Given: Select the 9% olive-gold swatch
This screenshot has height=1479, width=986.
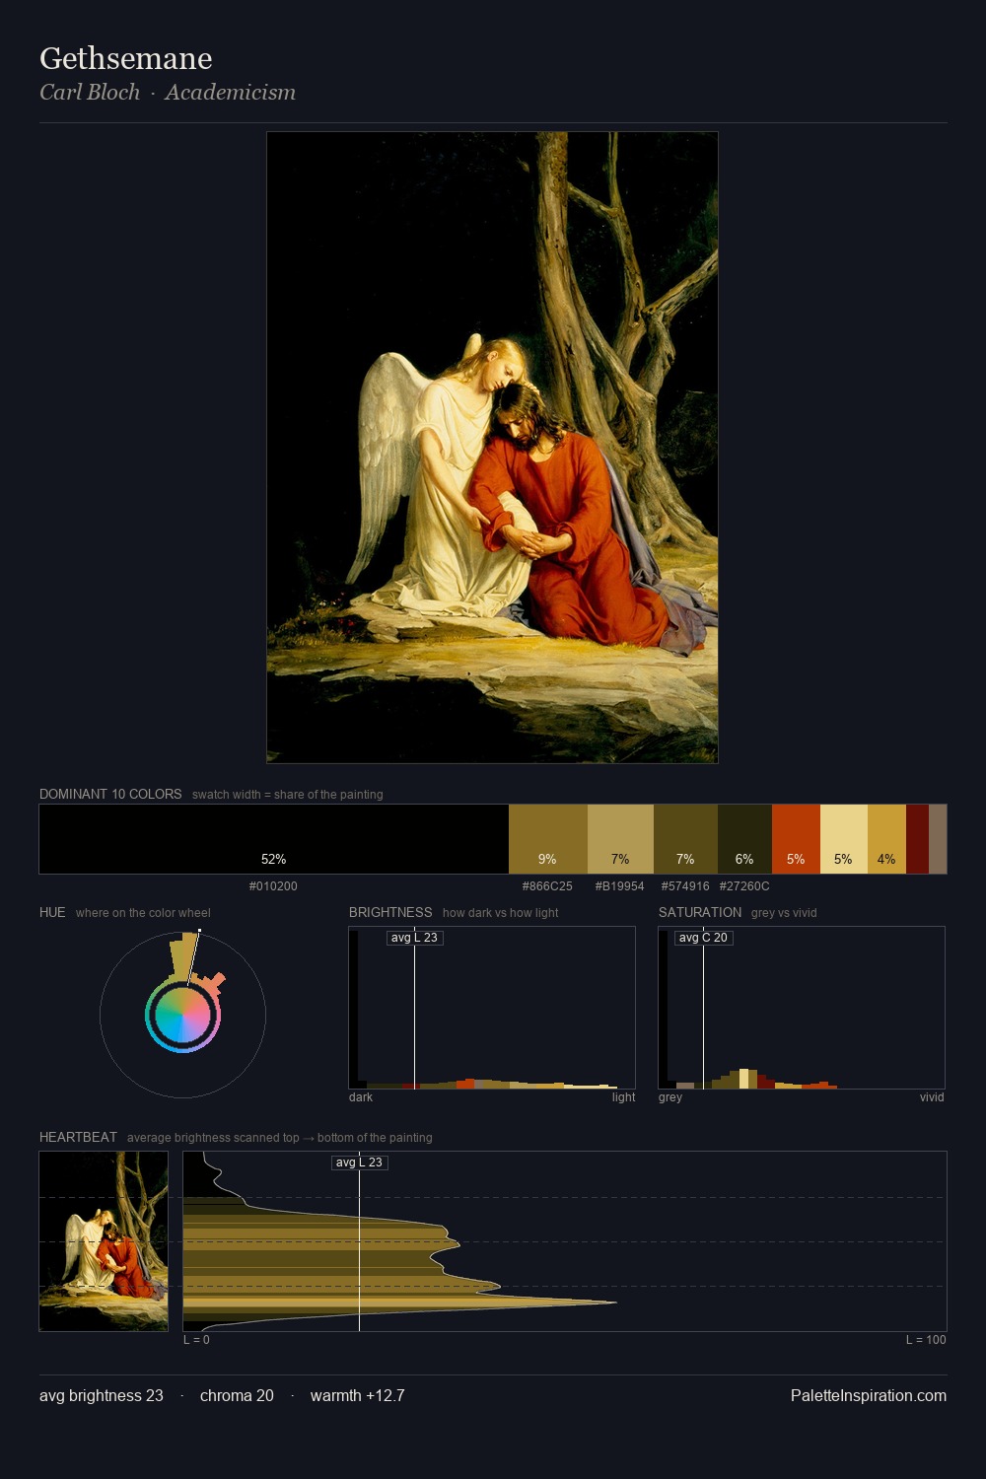Looking at the screenshot, I should pos(548,839).
